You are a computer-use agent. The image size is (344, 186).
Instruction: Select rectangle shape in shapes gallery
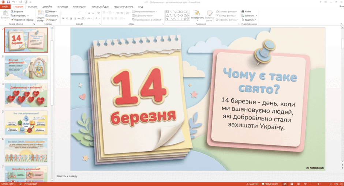[x=178, y=12]
